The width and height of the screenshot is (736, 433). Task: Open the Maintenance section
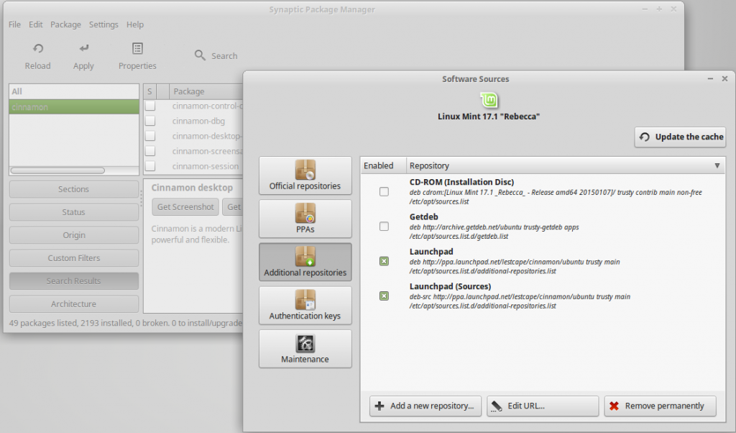point(305,349)
